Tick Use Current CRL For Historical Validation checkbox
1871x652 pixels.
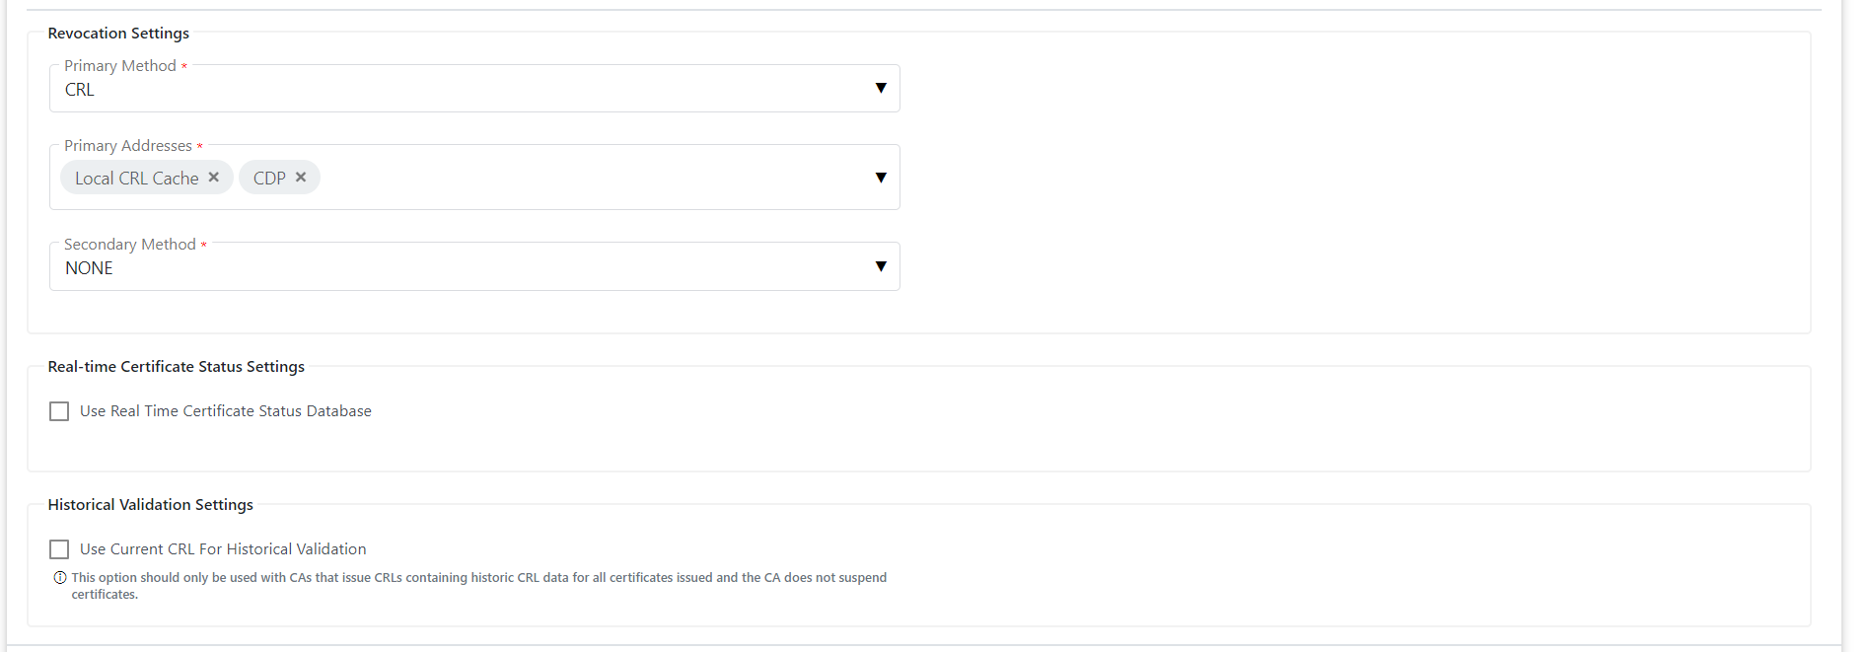59,549
